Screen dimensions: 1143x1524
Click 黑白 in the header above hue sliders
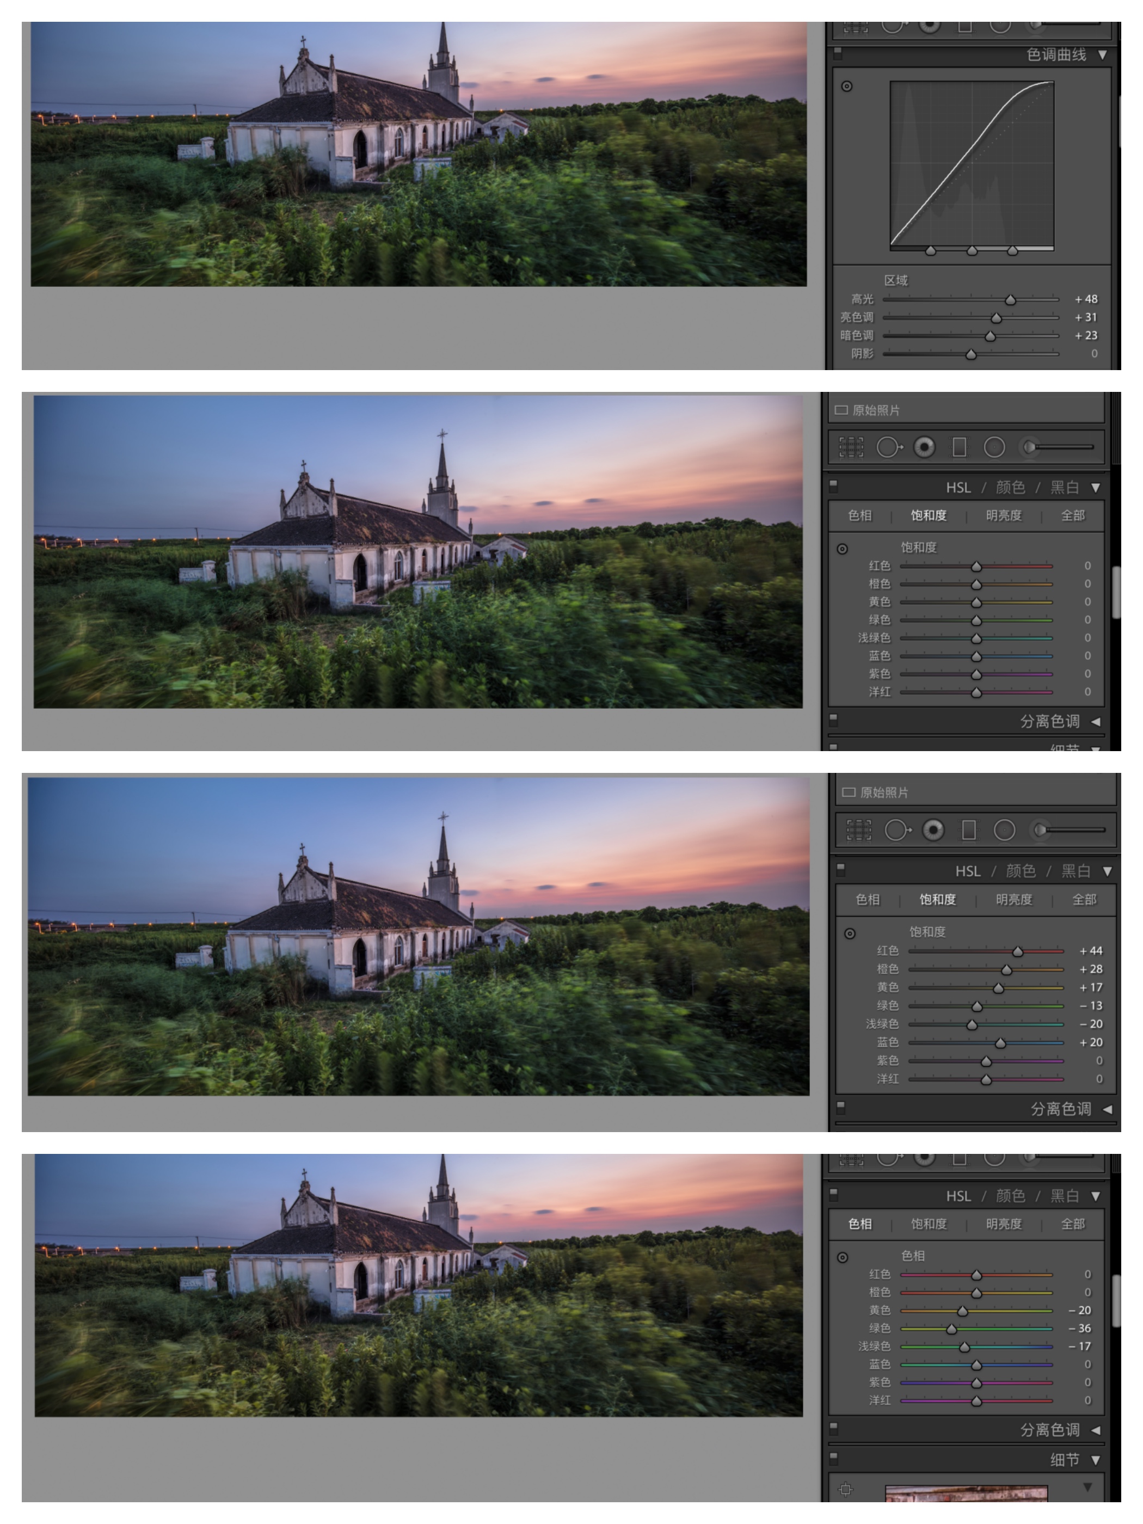(x=1064, y=1196)
